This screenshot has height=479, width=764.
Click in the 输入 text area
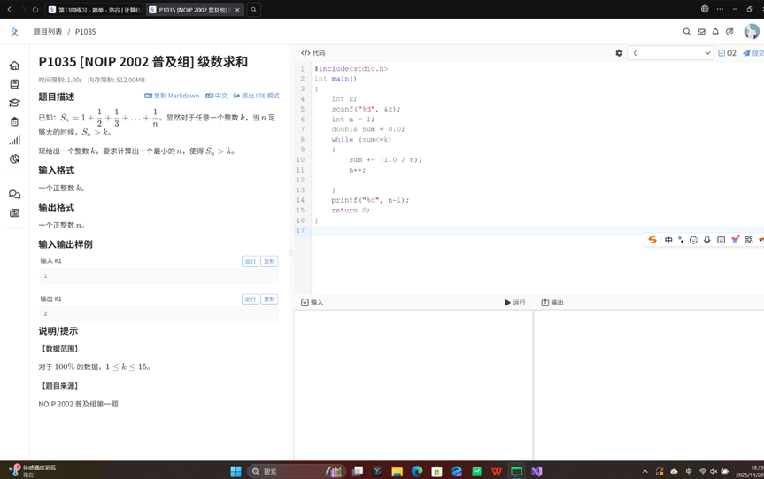point(413,385)
